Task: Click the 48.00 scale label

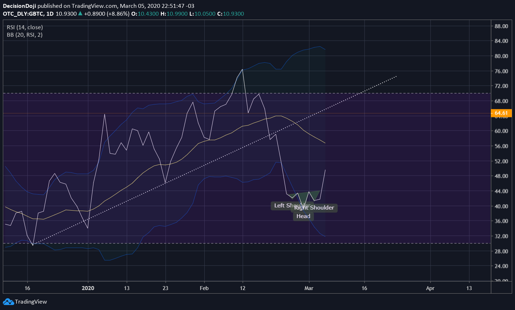Action: pyautogui.click(x=501, y=176)
